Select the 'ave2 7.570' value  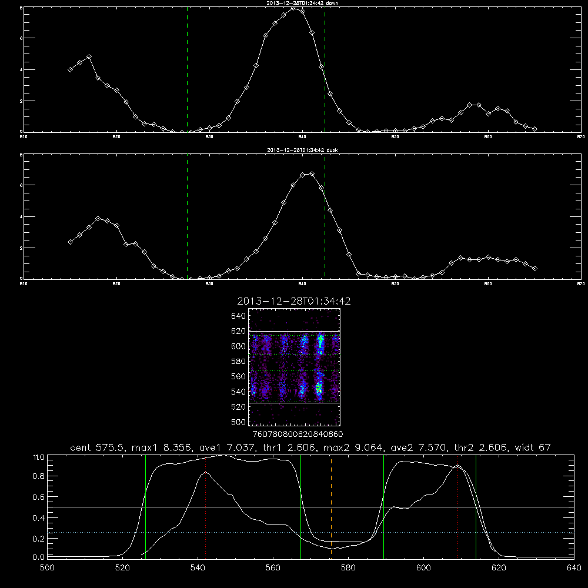click(418, 447)
